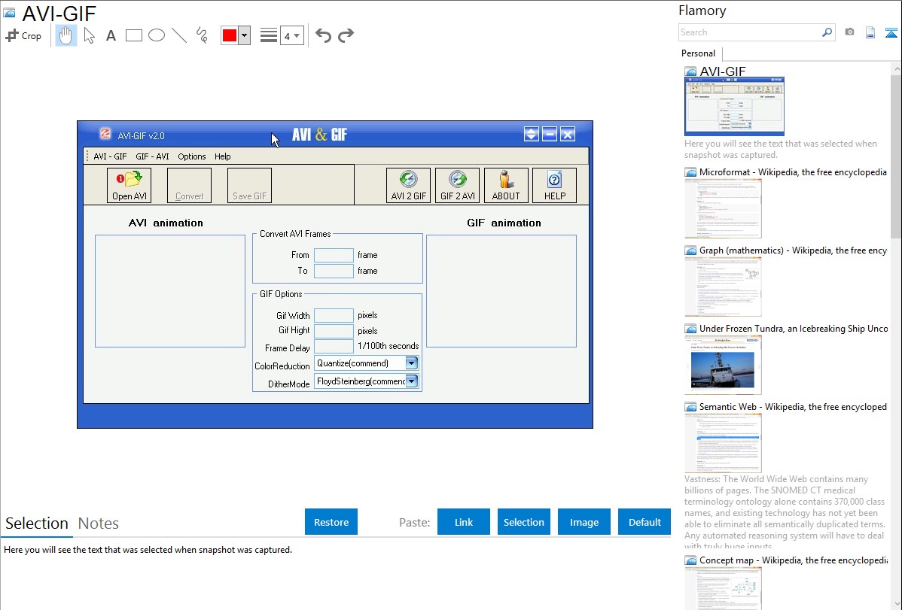Open the Under Frozen Tundra snapshot thumbnail

tap(723, 365)
